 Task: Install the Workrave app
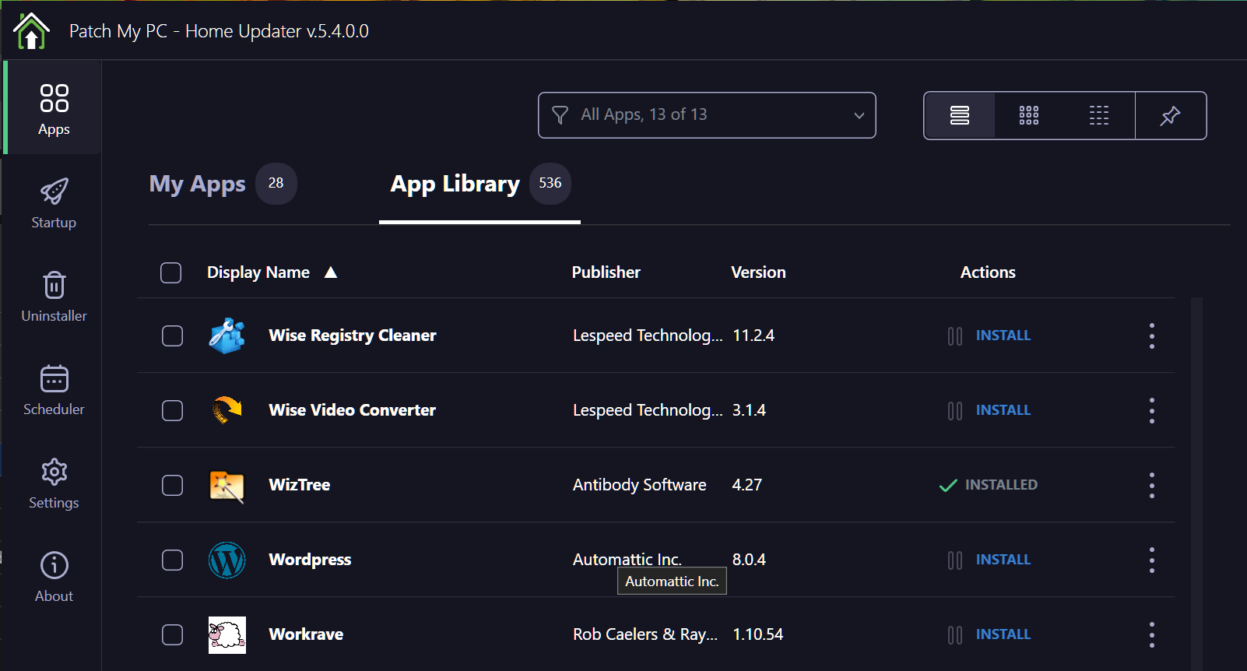[1003, 634]
